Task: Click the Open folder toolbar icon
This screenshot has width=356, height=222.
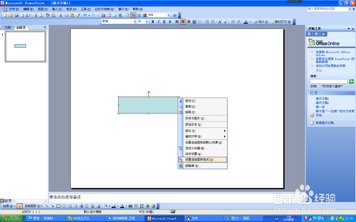Action: 11,15
